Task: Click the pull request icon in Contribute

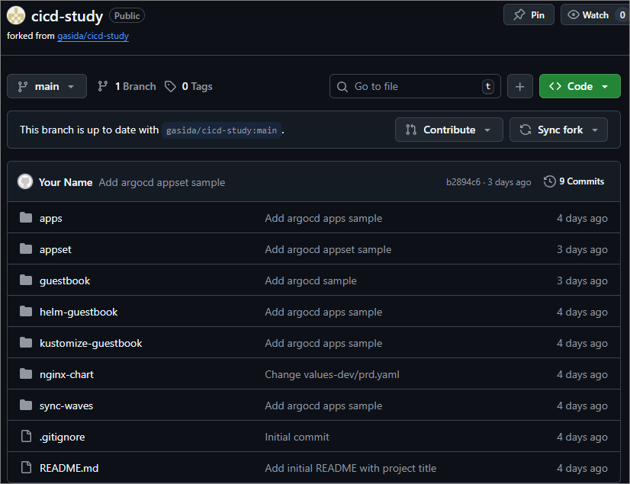Action: (410, 130)
